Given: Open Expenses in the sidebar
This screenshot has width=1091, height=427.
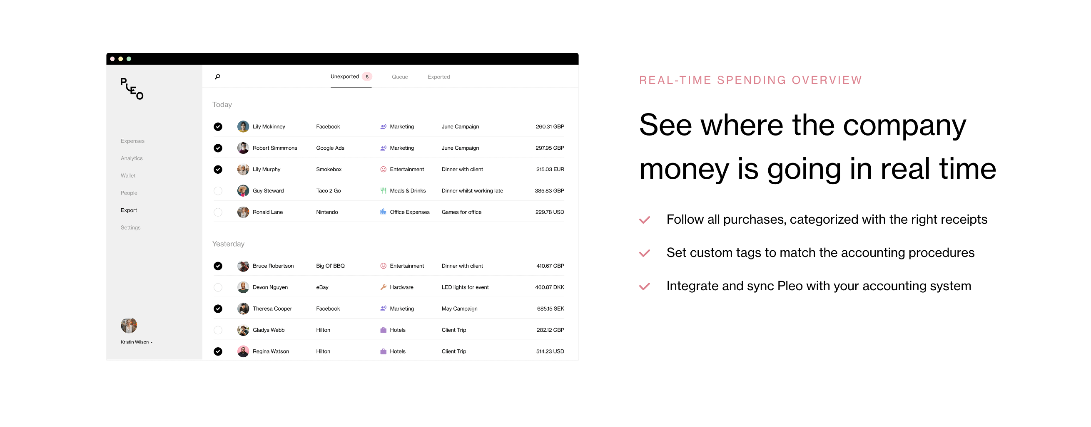Looking at the screenshot, I should pyautogui.click(x=132, y=141).
